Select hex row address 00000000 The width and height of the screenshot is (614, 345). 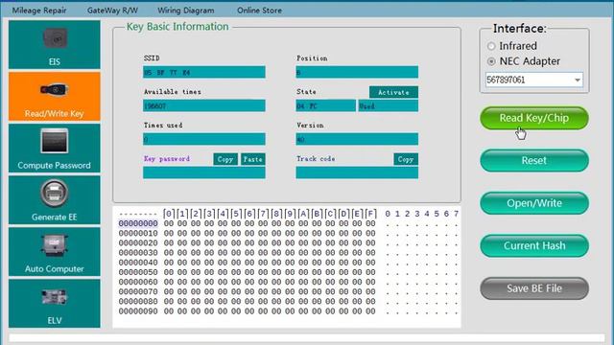[x=138, y=223]
